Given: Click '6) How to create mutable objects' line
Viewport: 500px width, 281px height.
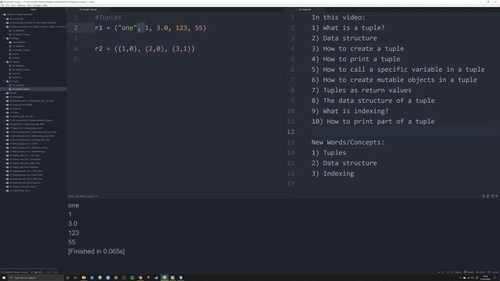Looking at the screenshot, I should 394,80.
